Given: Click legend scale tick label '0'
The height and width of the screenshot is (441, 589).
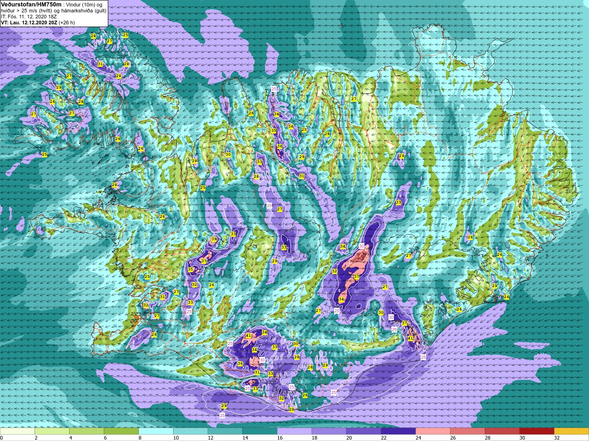Looking at the screenshot, I should 1,438.
